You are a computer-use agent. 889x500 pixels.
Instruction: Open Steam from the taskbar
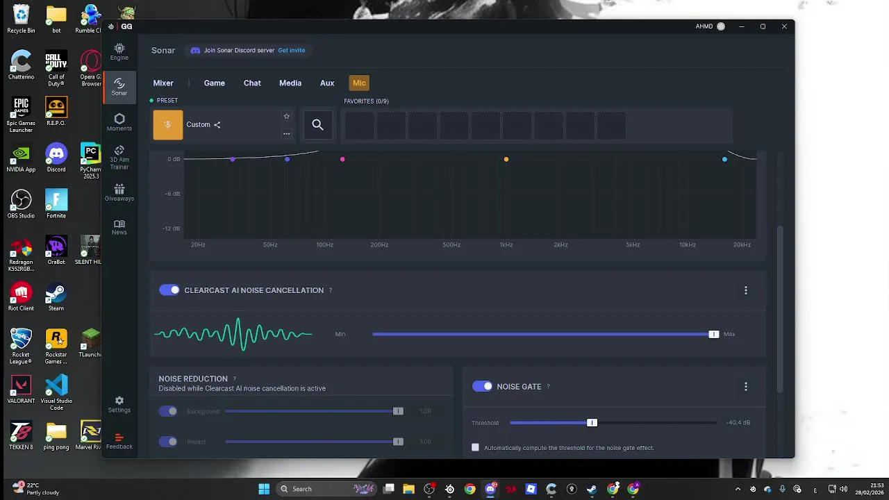click(x=592, y=489)
